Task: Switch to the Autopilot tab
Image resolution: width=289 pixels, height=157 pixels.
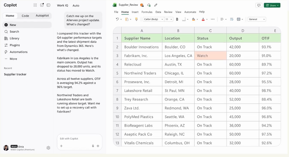Action: tap(42, 16)
